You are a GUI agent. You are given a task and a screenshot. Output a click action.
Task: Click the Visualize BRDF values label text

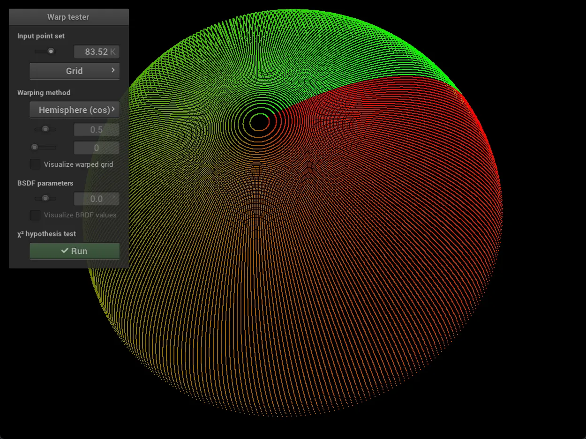click(80, 215)
